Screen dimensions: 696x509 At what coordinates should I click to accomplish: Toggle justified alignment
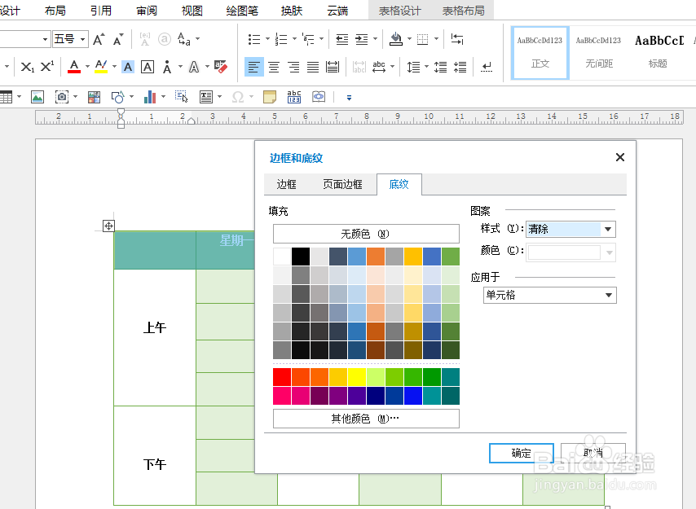[x=313, y=67]
